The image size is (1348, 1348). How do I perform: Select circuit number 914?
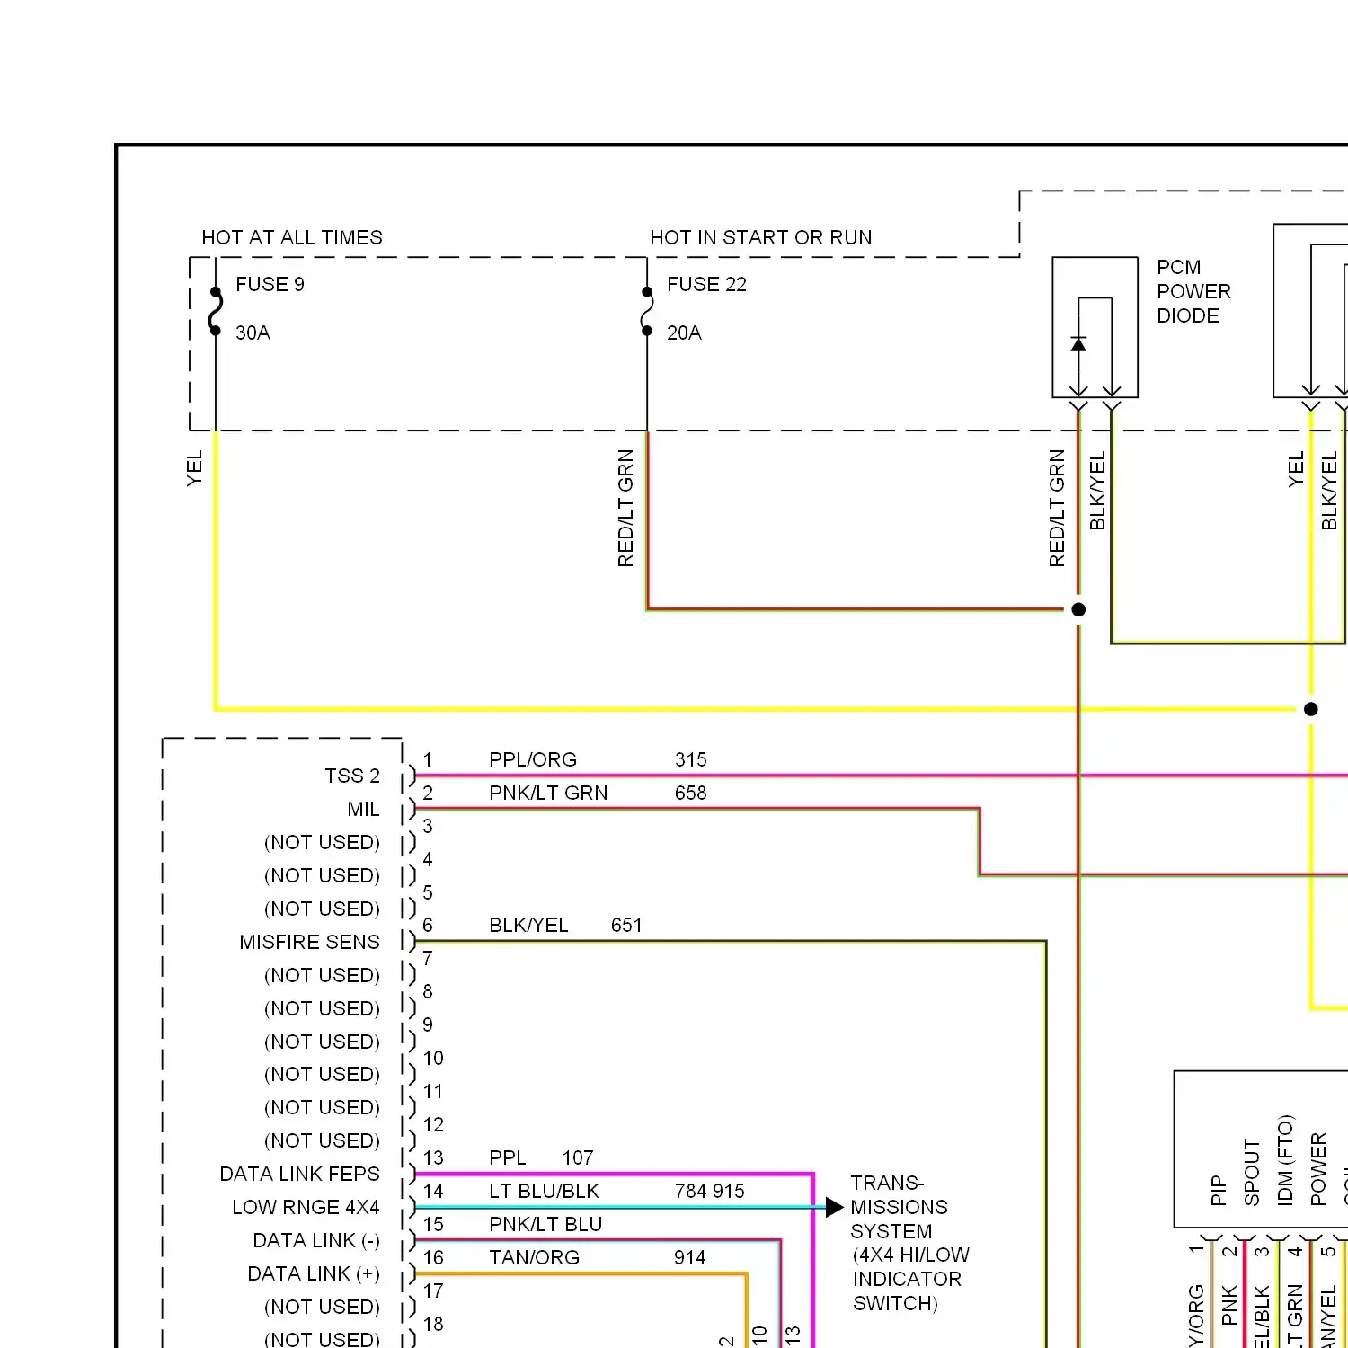[690, 1257]
